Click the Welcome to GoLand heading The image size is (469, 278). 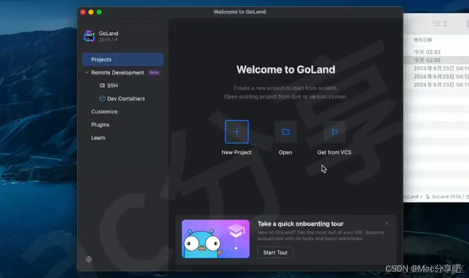click(x=286, y=69)
